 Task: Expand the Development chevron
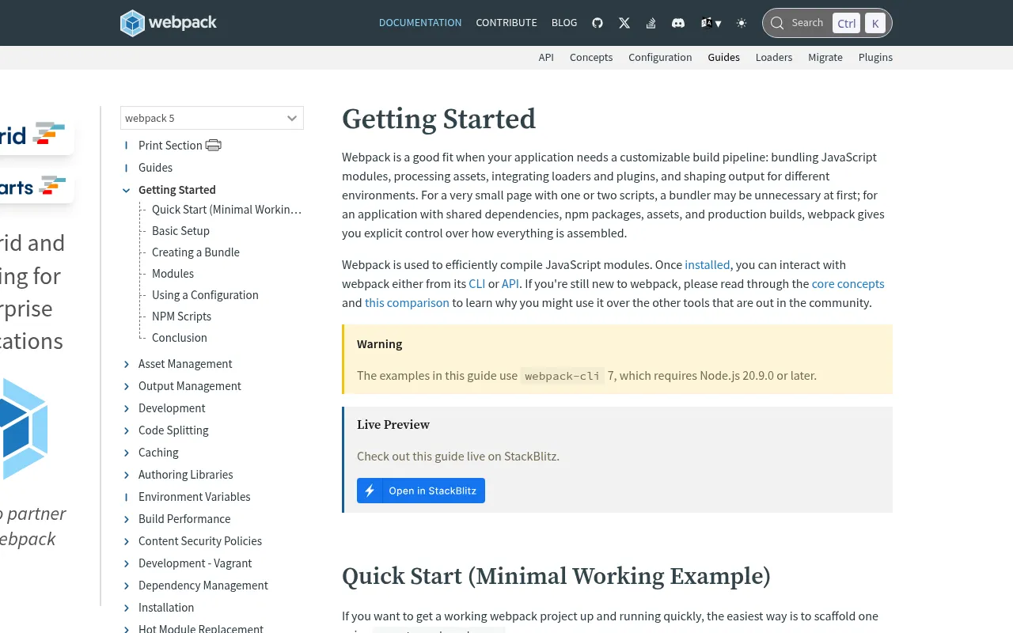pos(127,408)
